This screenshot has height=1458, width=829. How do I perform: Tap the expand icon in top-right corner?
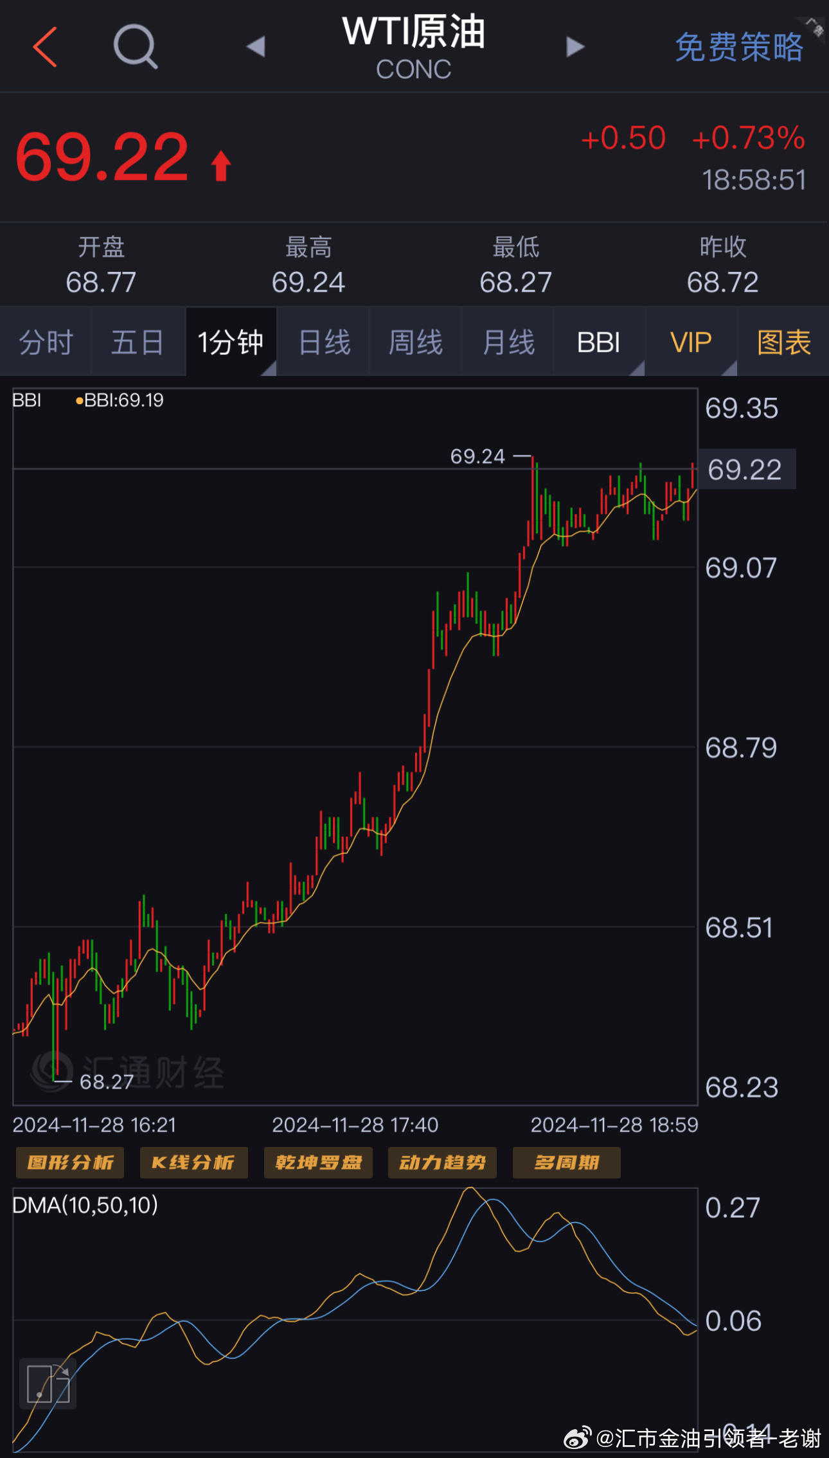[814, 27]
